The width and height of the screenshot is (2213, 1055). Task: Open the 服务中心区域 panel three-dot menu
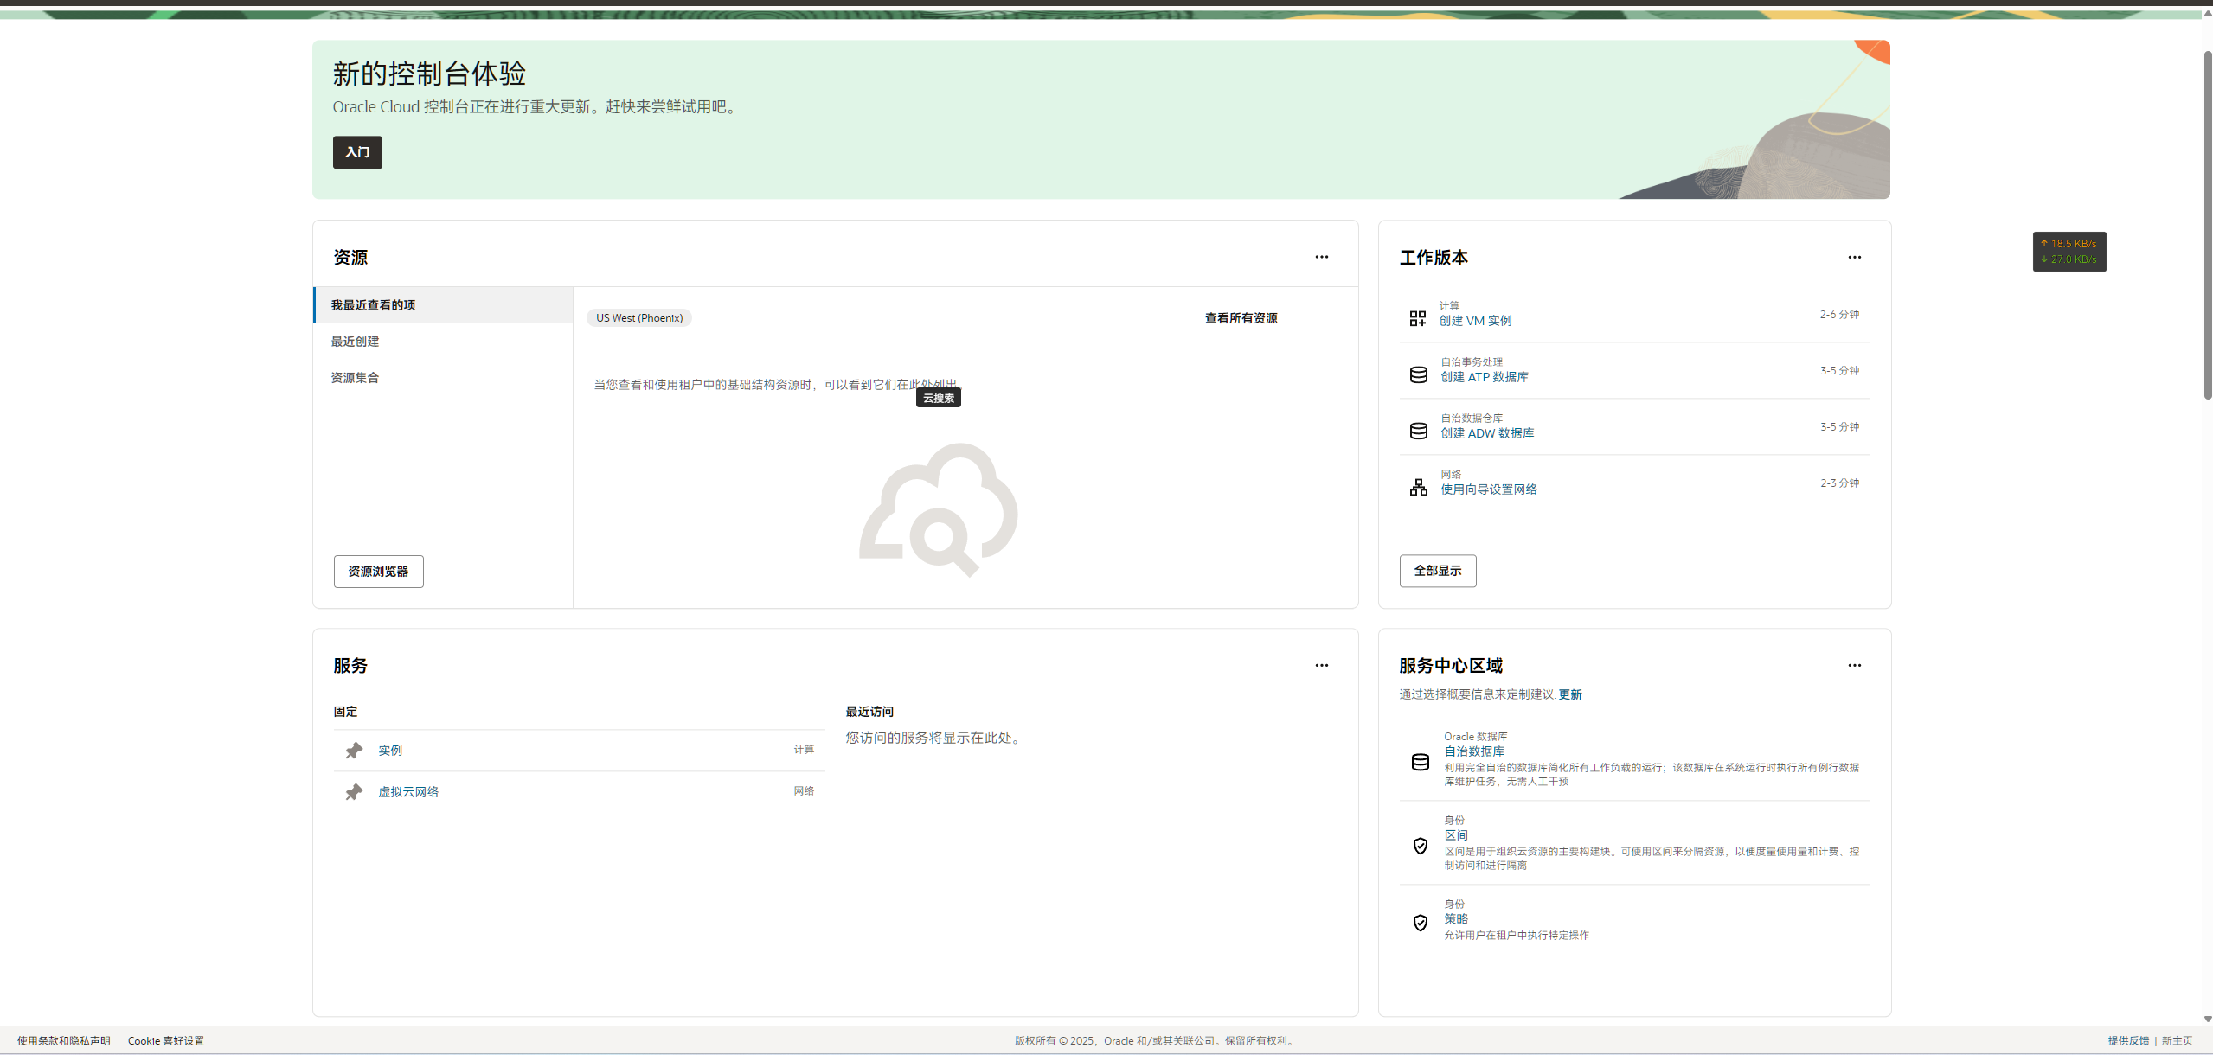pos(1855,665)
